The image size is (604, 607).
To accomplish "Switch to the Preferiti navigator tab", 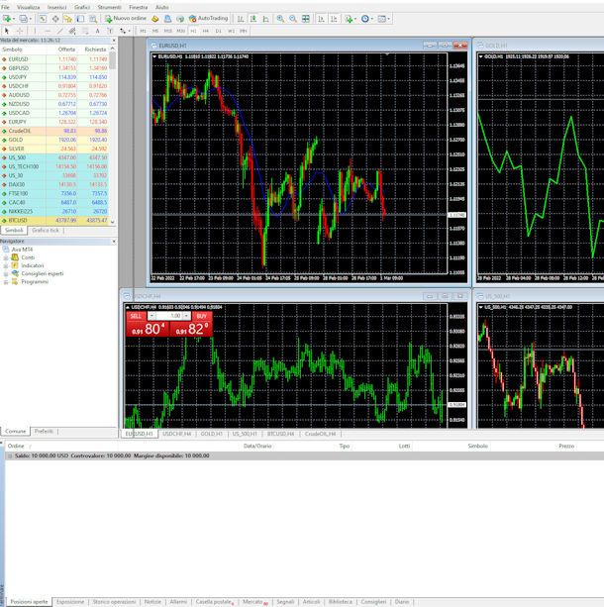I will click(44, 431).
